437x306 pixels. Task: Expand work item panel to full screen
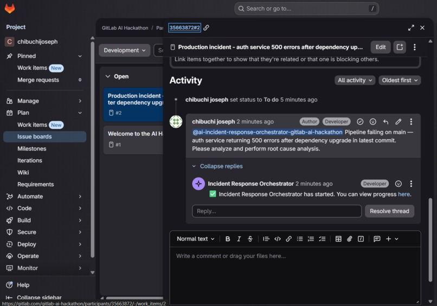click(411, 28)
